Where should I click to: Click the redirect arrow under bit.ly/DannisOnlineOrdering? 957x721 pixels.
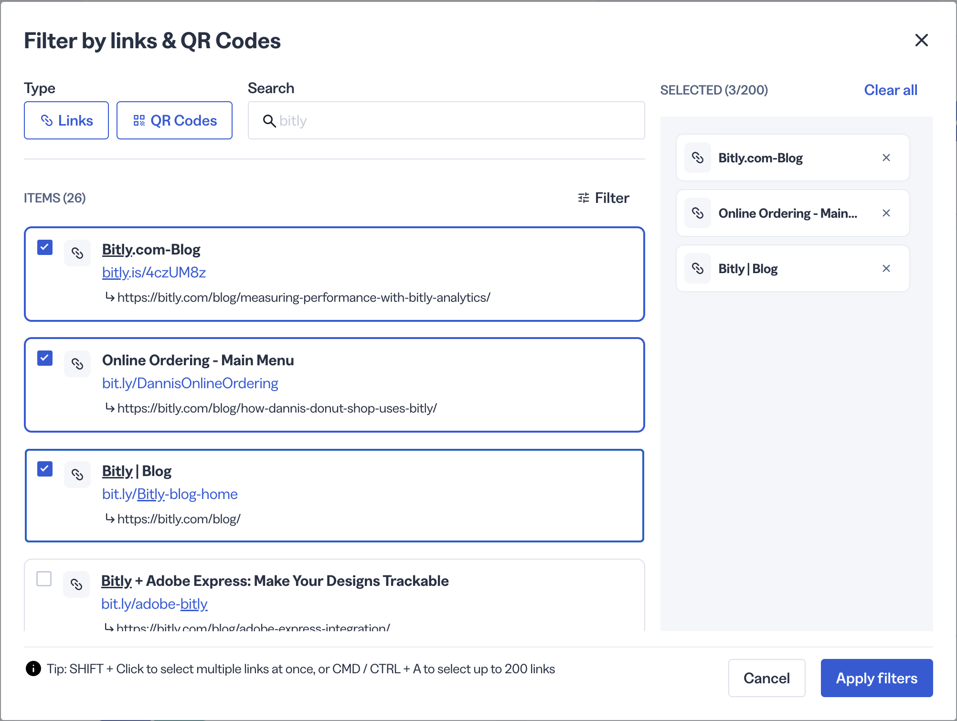110,408
